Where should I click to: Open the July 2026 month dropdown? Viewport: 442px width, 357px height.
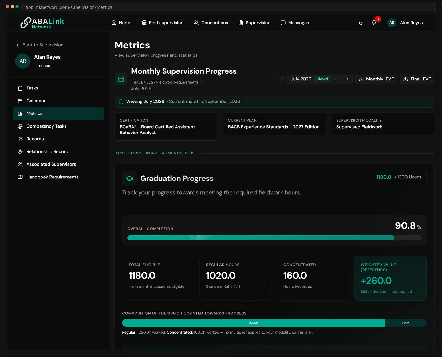(314, 79)
